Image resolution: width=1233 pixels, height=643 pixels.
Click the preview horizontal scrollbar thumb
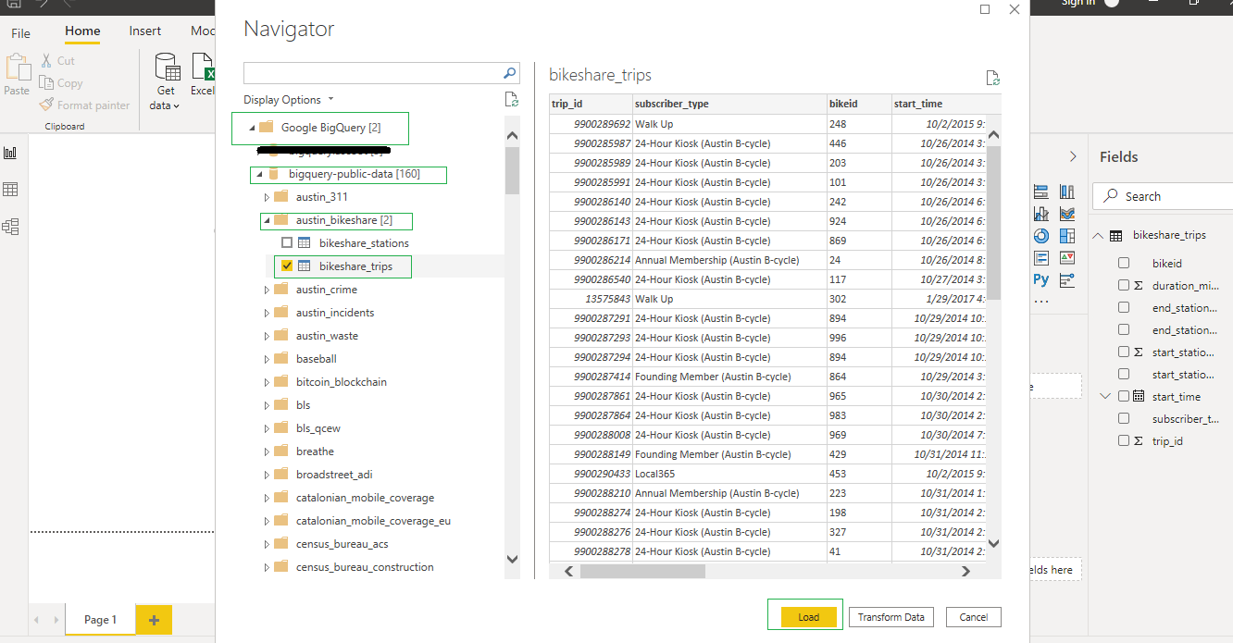point(642,571)
